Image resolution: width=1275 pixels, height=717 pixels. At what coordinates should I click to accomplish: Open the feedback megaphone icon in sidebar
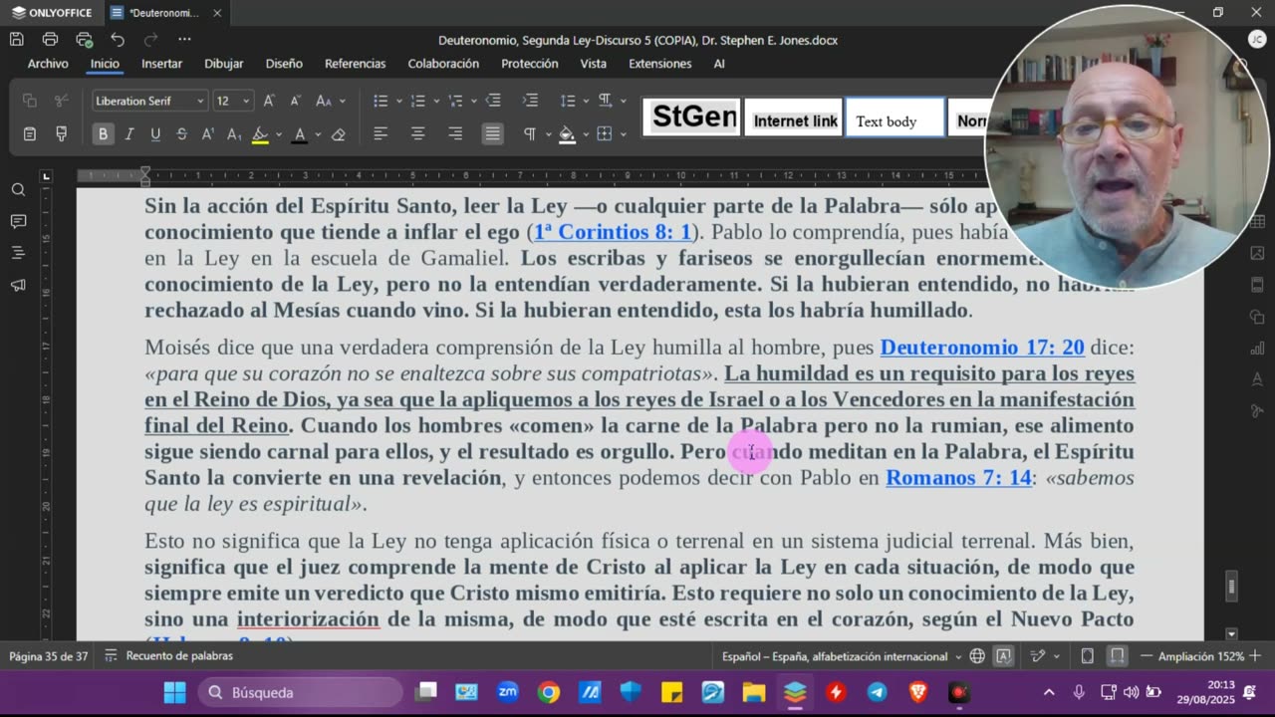click(x=18, y=285)
